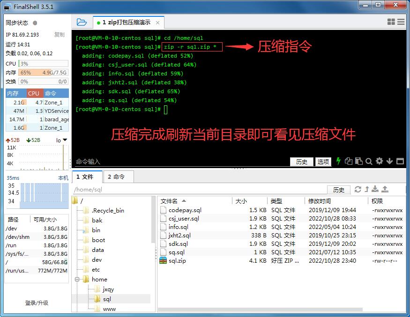The image size is (410, 317).
Task: Click the paste icon in terminal toolbar
Action: click(x=359, y=161)
